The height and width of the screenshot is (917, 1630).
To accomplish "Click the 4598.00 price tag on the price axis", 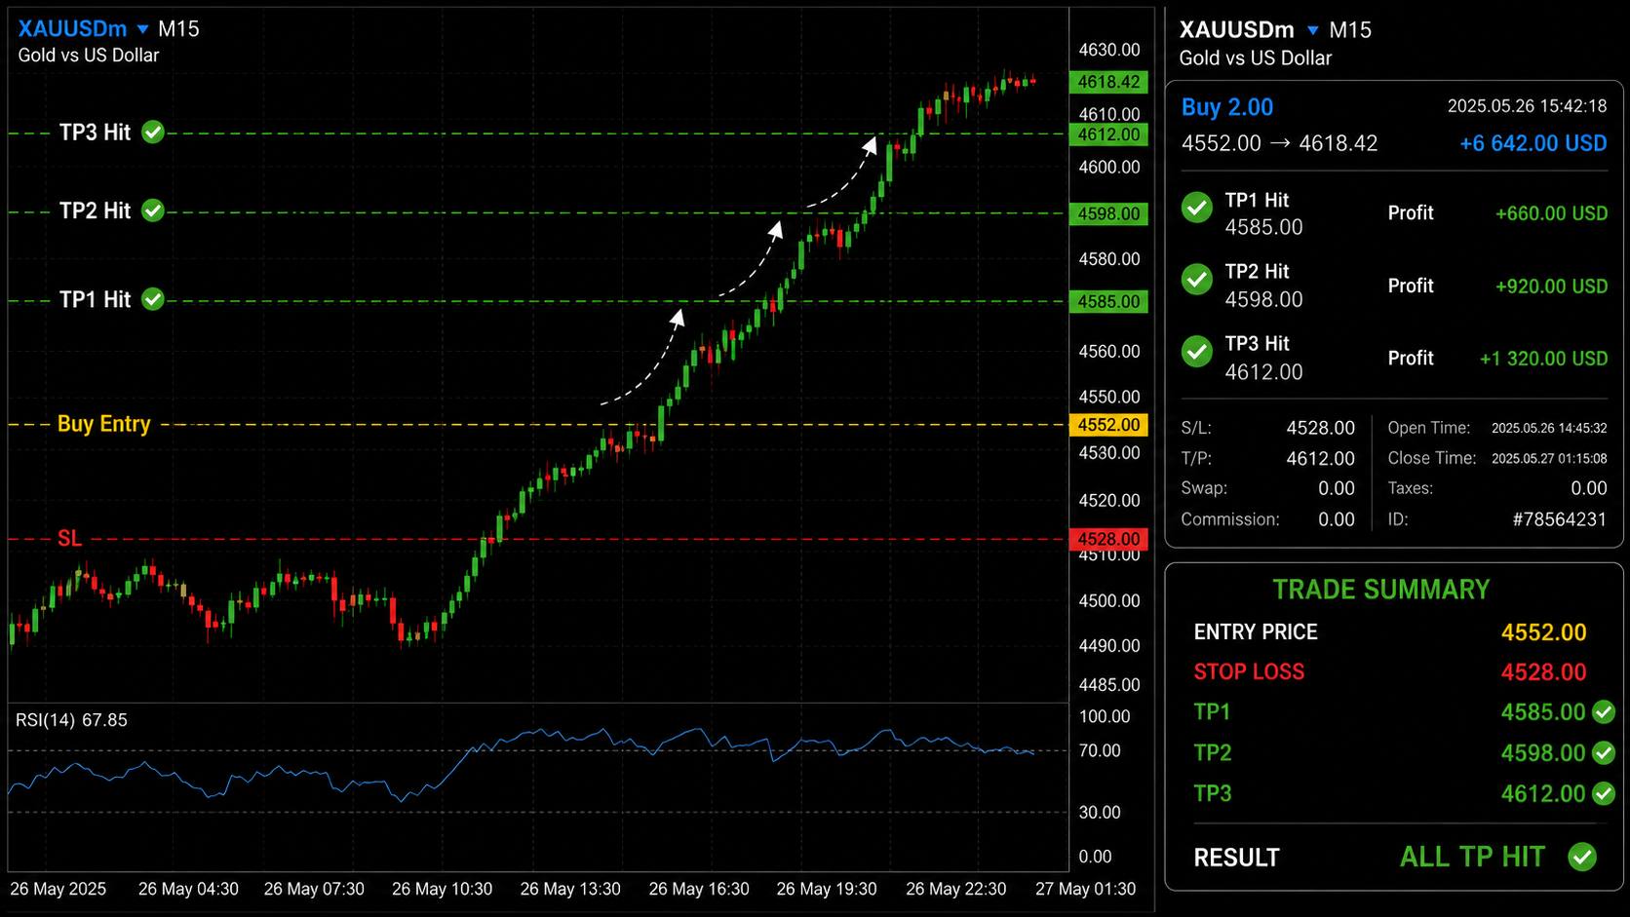I will [1108, 213].
